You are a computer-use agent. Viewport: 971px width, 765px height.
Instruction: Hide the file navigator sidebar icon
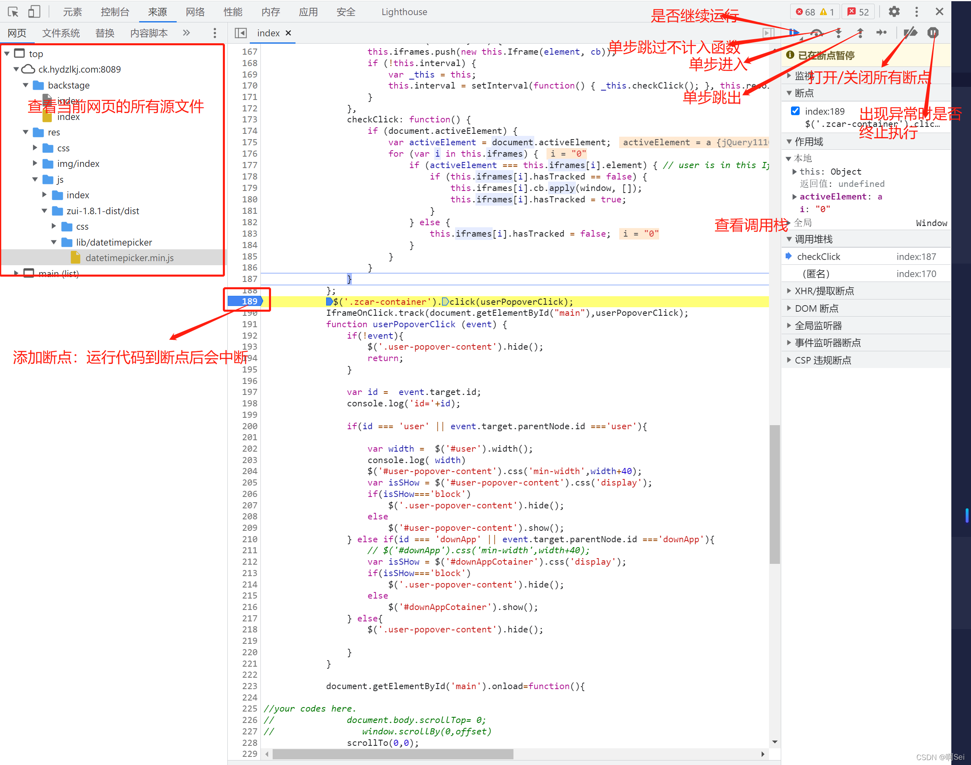241,33
